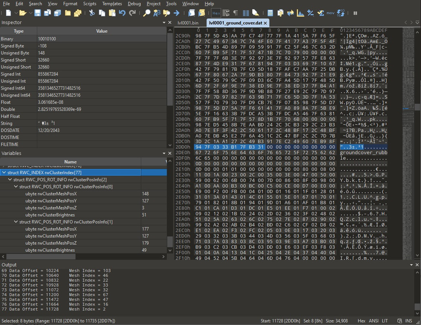
Task: Create a new file with toolbar icon
Action: coord(8,13)
